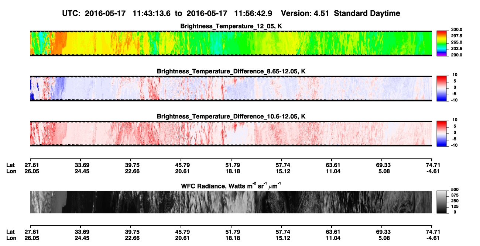Click the 8.65-12.05 difference image strip
480x246 pixels.
pos(231,89)
